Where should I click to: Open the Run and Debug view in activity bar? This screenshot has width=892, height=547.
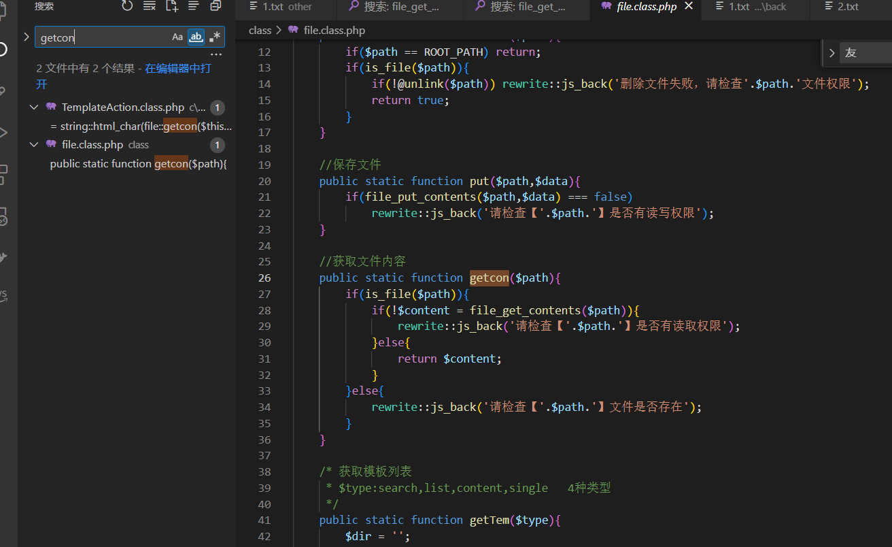point(4,132)
